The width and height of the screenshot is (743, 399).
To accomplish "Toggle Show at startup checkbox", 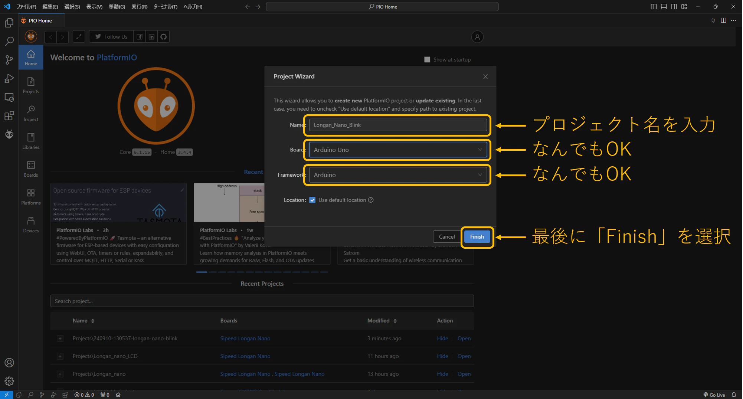I will coord(427,60).
